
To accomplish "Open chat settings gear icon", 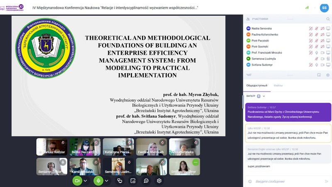I will [x=327, y=75].
